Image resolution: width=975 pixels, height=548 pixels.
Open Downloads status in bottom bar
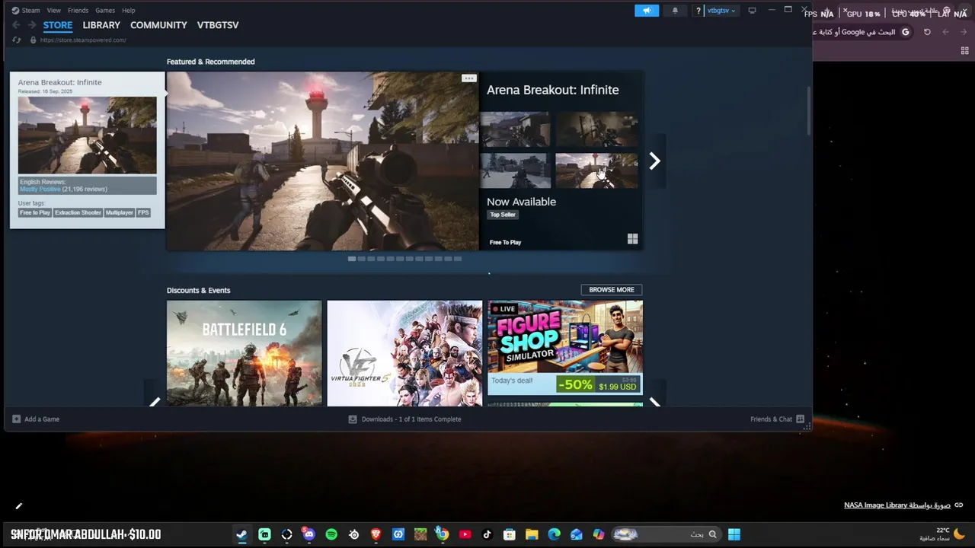404,419
